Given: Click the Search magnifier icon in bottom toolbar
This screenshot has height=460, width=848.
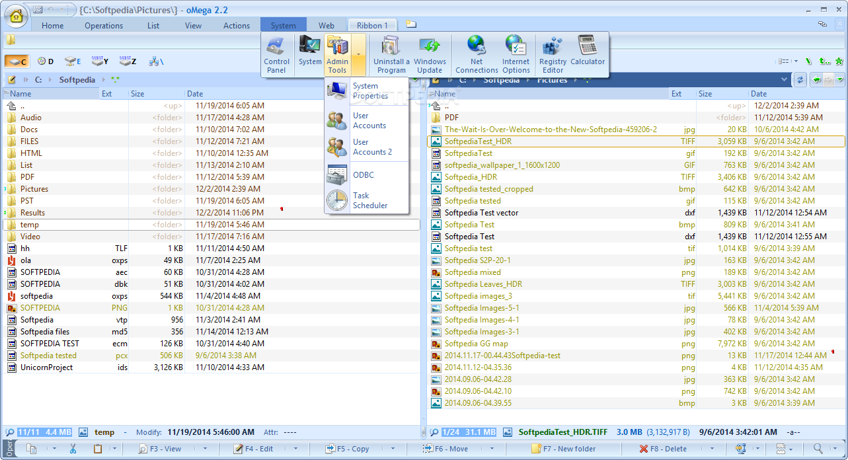Looking at the screenshot, I should (818, 449).
